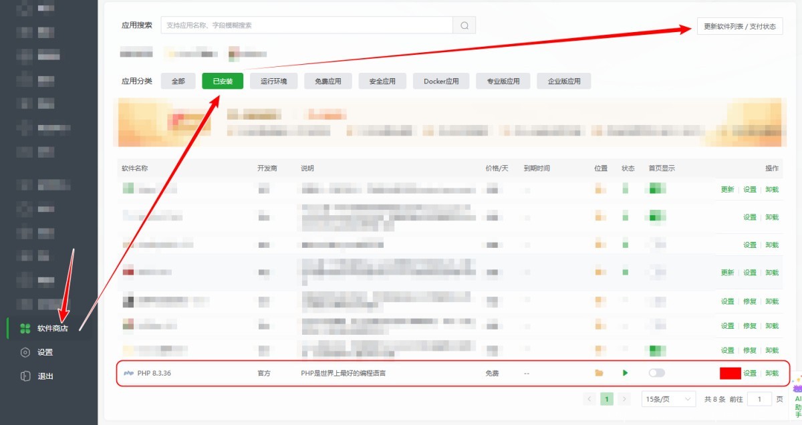Click 官方 developer cell in PHP row
Screen dimensions: 802x425
264,373
